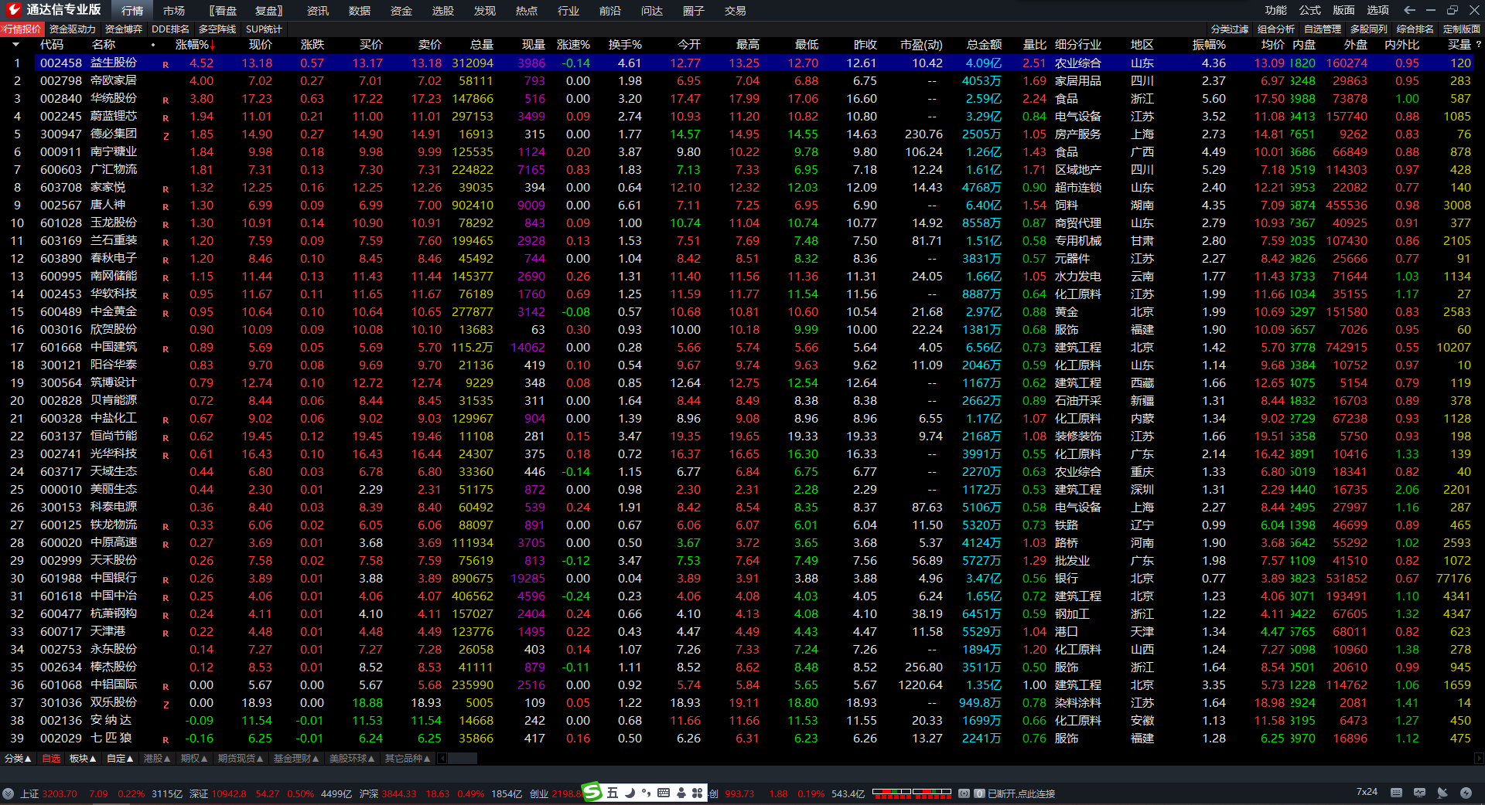The image size is (1485, 805).
Task: Click the 组合分析 button
Action: coord(1276,29)
